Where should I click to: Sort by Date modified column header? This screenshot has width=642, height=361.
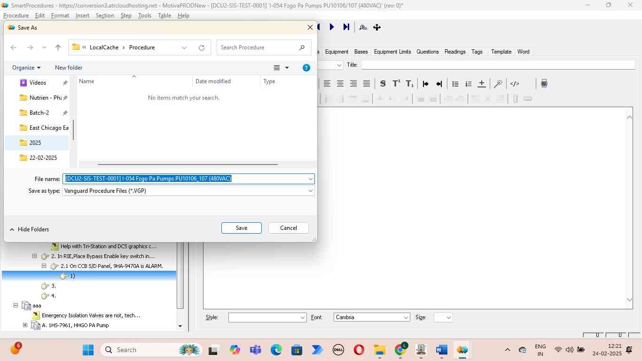[226, 81]
